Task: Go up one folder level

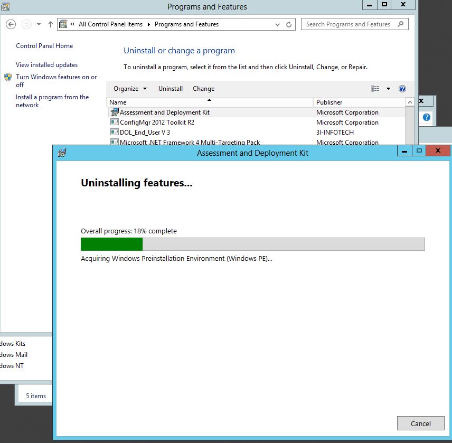Action: pyautogui.click(x=51, y=24)
